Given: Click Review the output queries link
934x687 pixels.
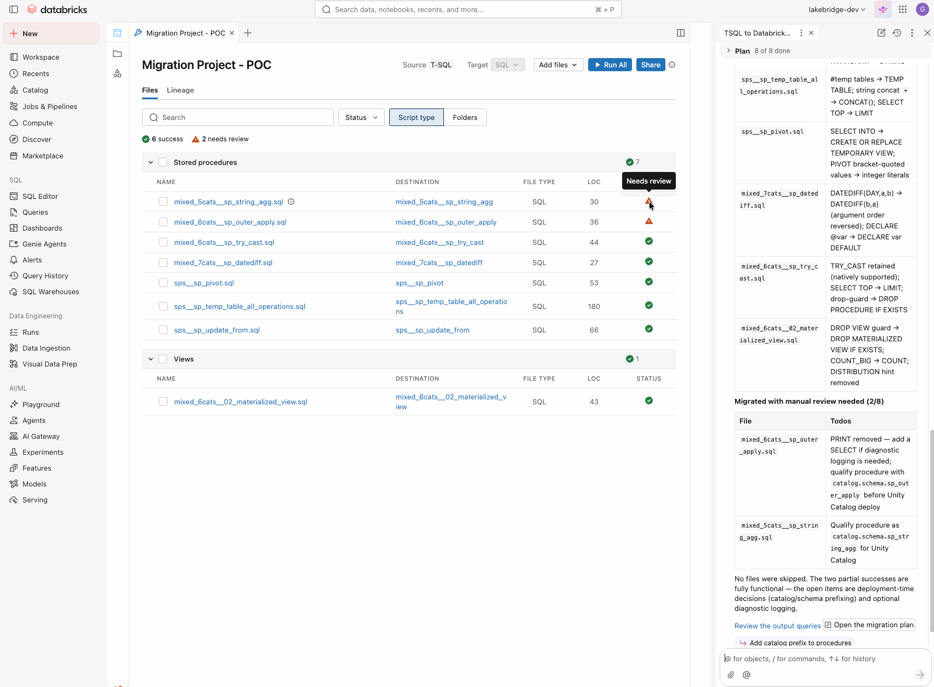Looking at the screenshot, I should pos(777,626).
